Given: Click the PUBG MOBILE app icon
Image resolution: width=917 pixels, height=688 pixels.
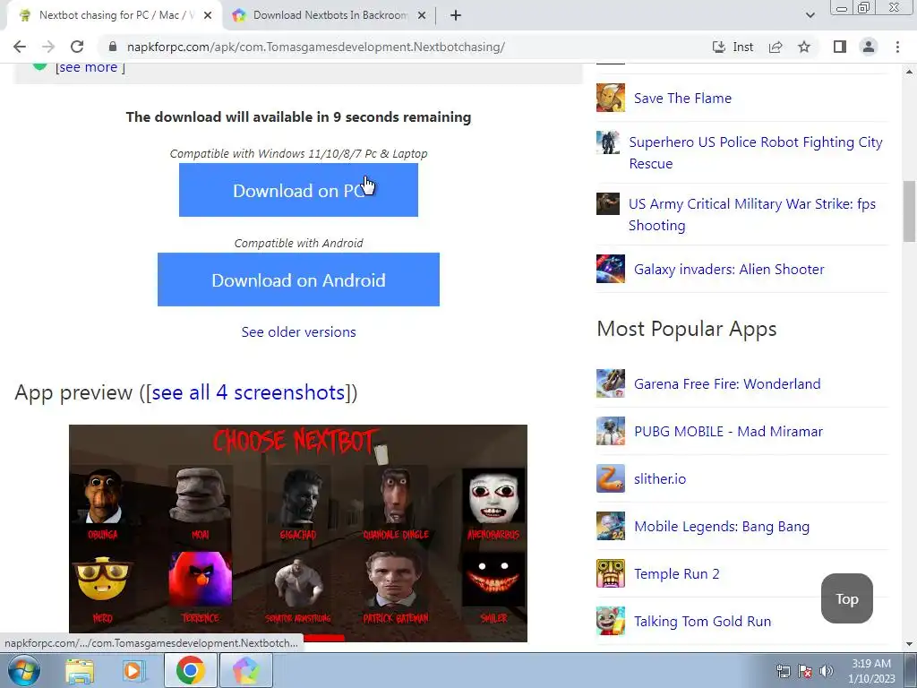Looking at the screenshot, I should tap(611, 431).
